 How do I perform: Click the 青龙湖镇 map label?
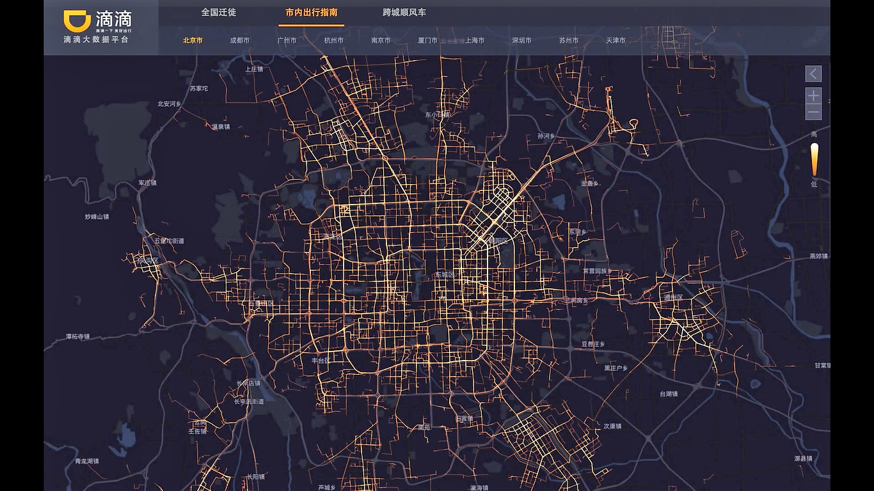pos(86,461)
